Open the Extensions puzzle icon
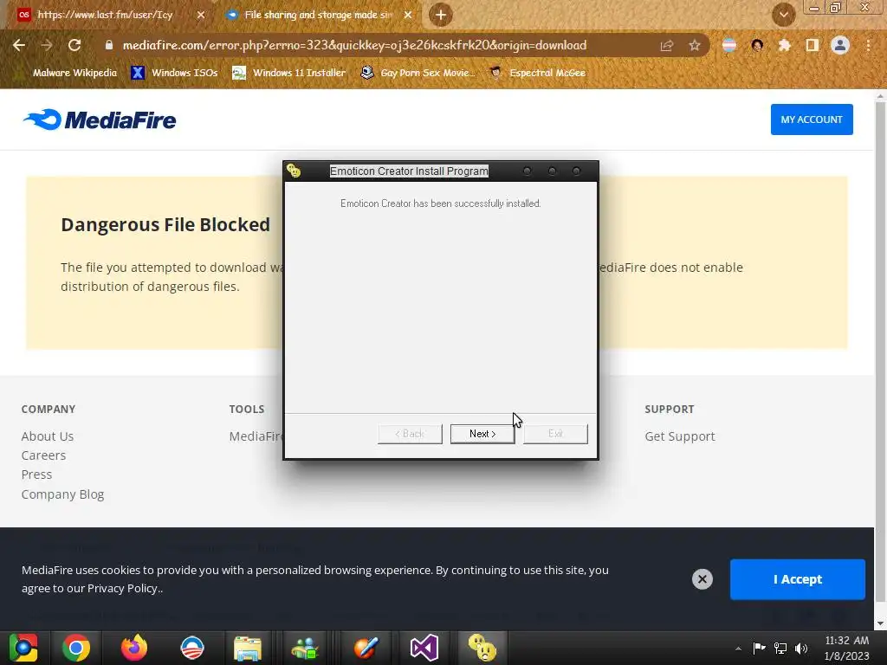The height and width of the screenshot is (665, 887). (x=784, y=45)
